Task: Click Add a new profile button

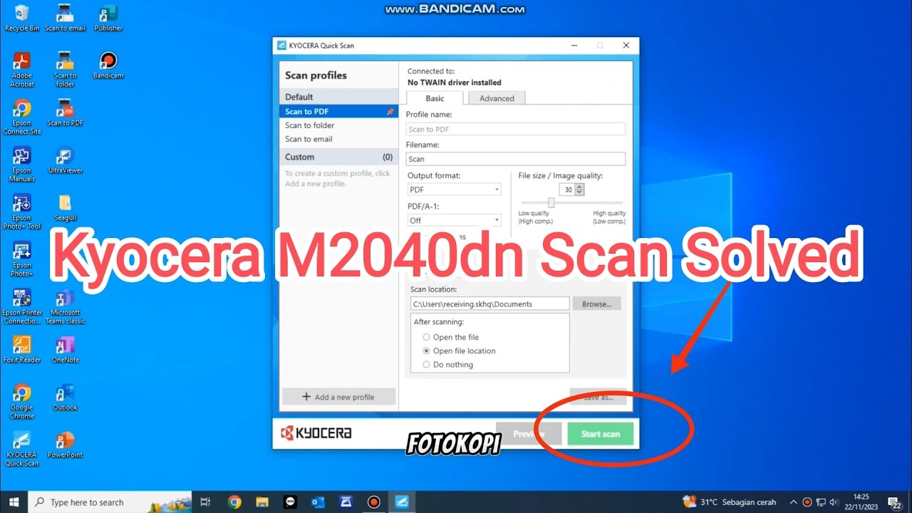Action: 338,397
